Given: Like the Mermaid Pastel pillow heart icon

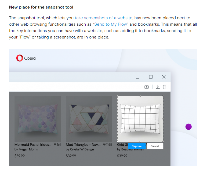Looking at the screenshot, I should click(x=55, y=145).
